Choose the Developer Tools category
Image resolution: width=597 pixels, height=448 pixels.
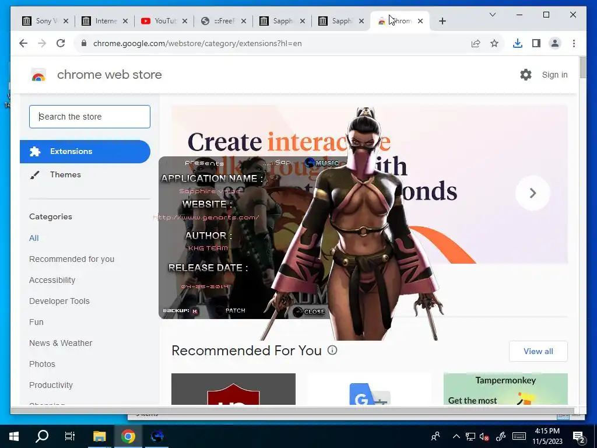(x=59, y=301)
